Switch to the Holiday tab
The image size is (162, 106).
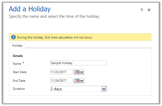click(17, 46)
